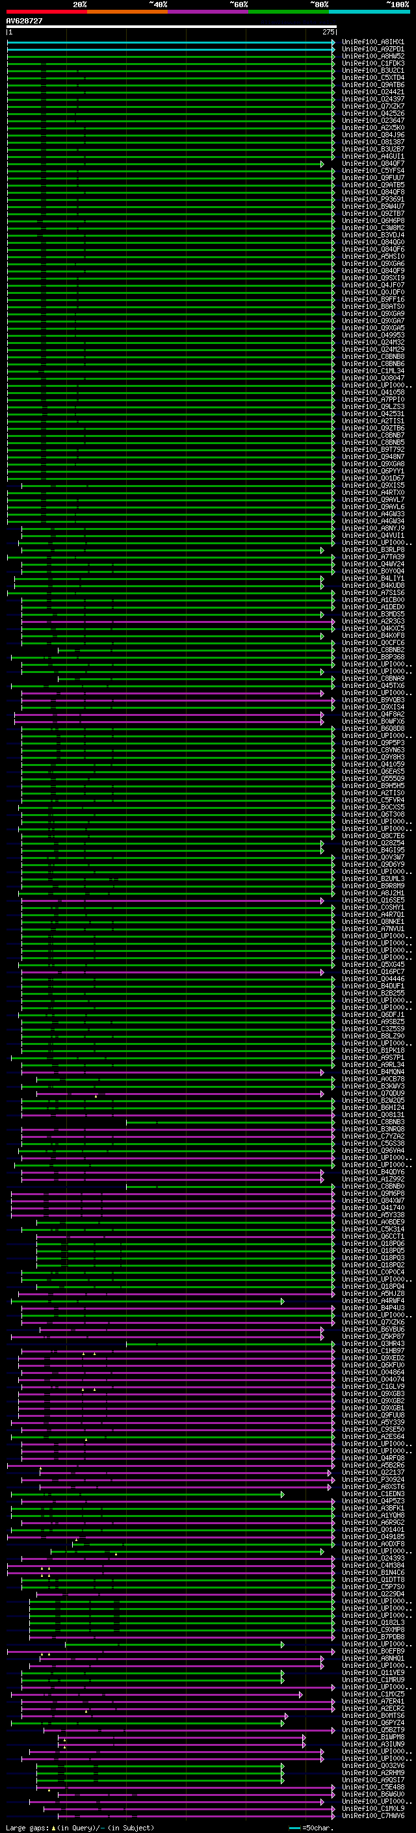Click the red 20% identity legend segment

(46, 12)
